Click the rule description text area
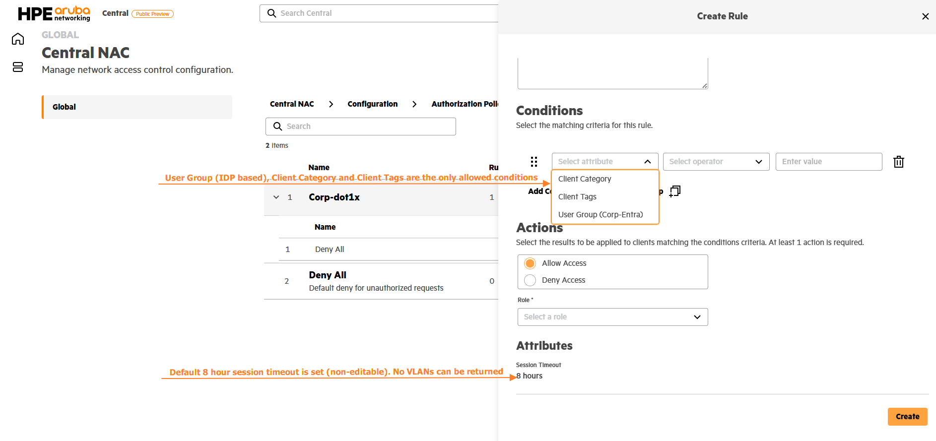 (x=613, y=73)
